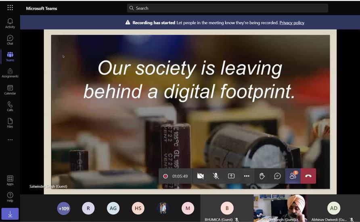Expand more apps ellipsis in left sidebar
This screenshot has height=222, width=360.
click(x=10, y=140)
